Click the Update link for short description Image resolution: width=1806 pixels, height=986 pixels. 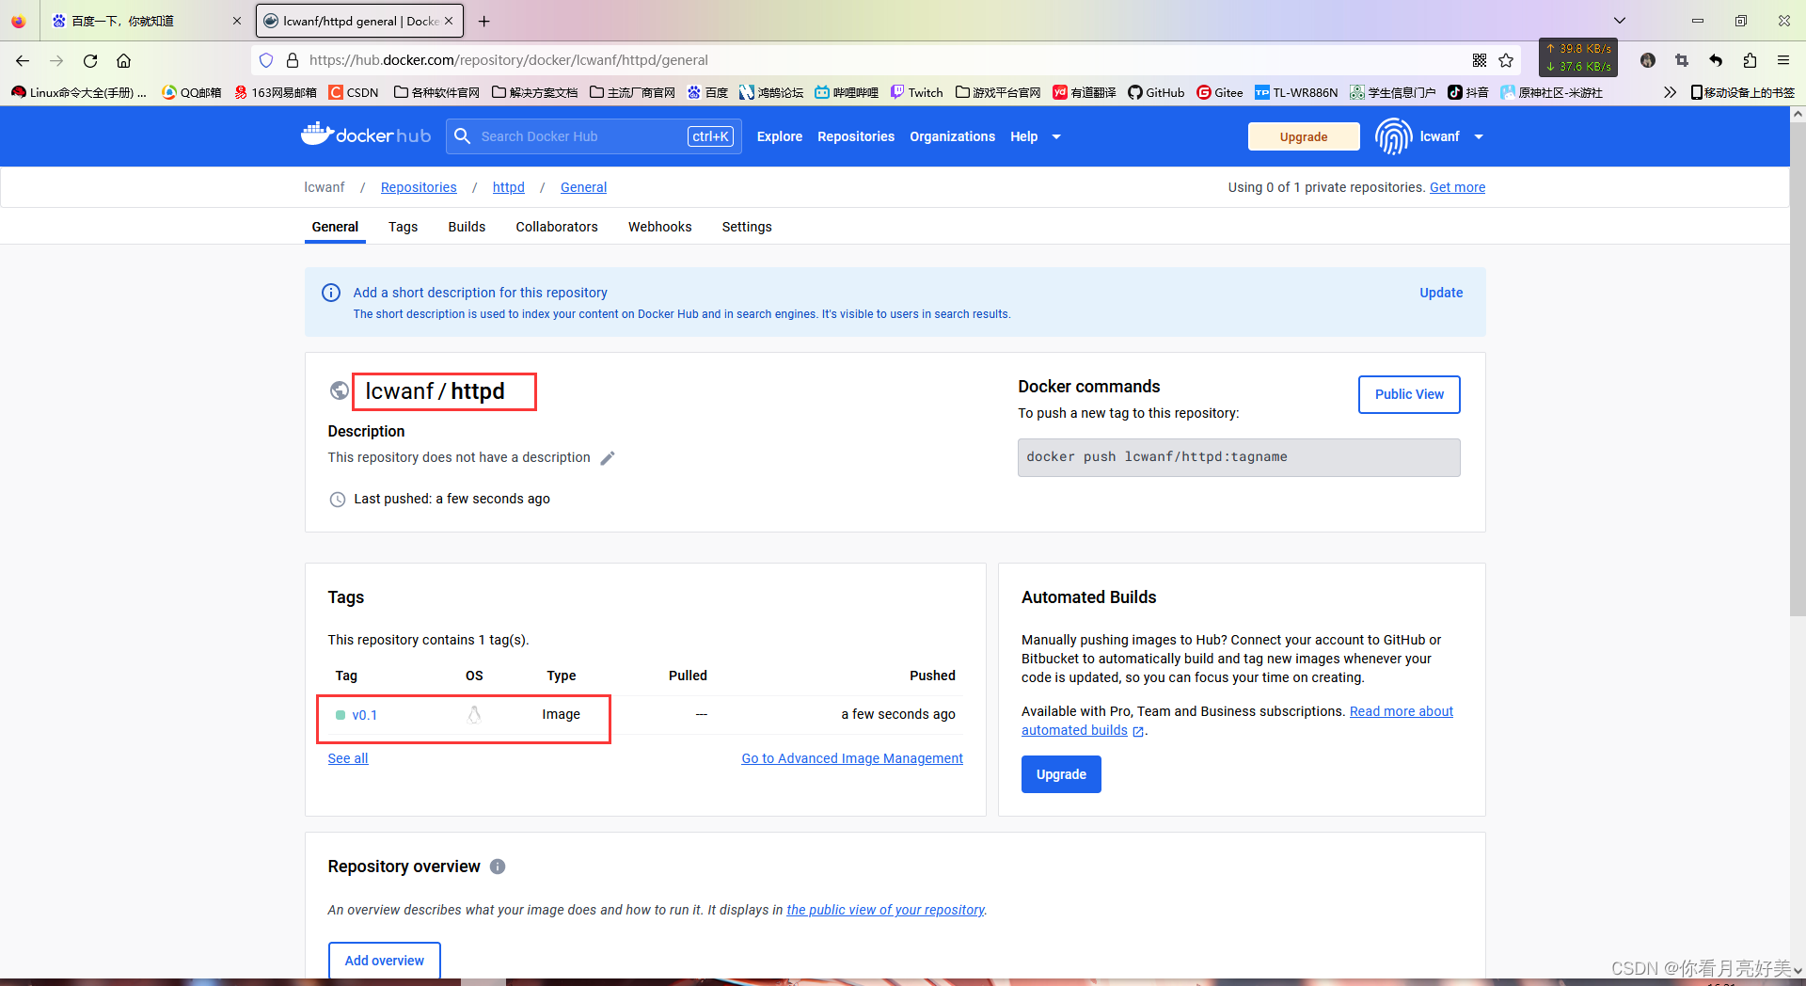coord(1441,293)
